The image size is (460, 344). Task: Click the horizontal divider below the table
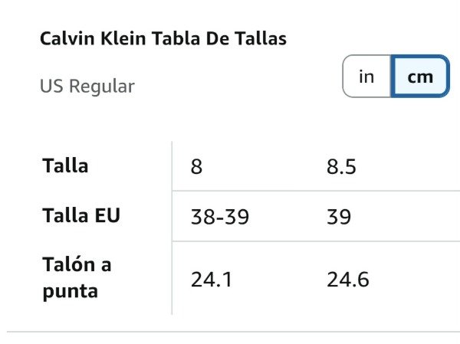click(x=230, y=332)
